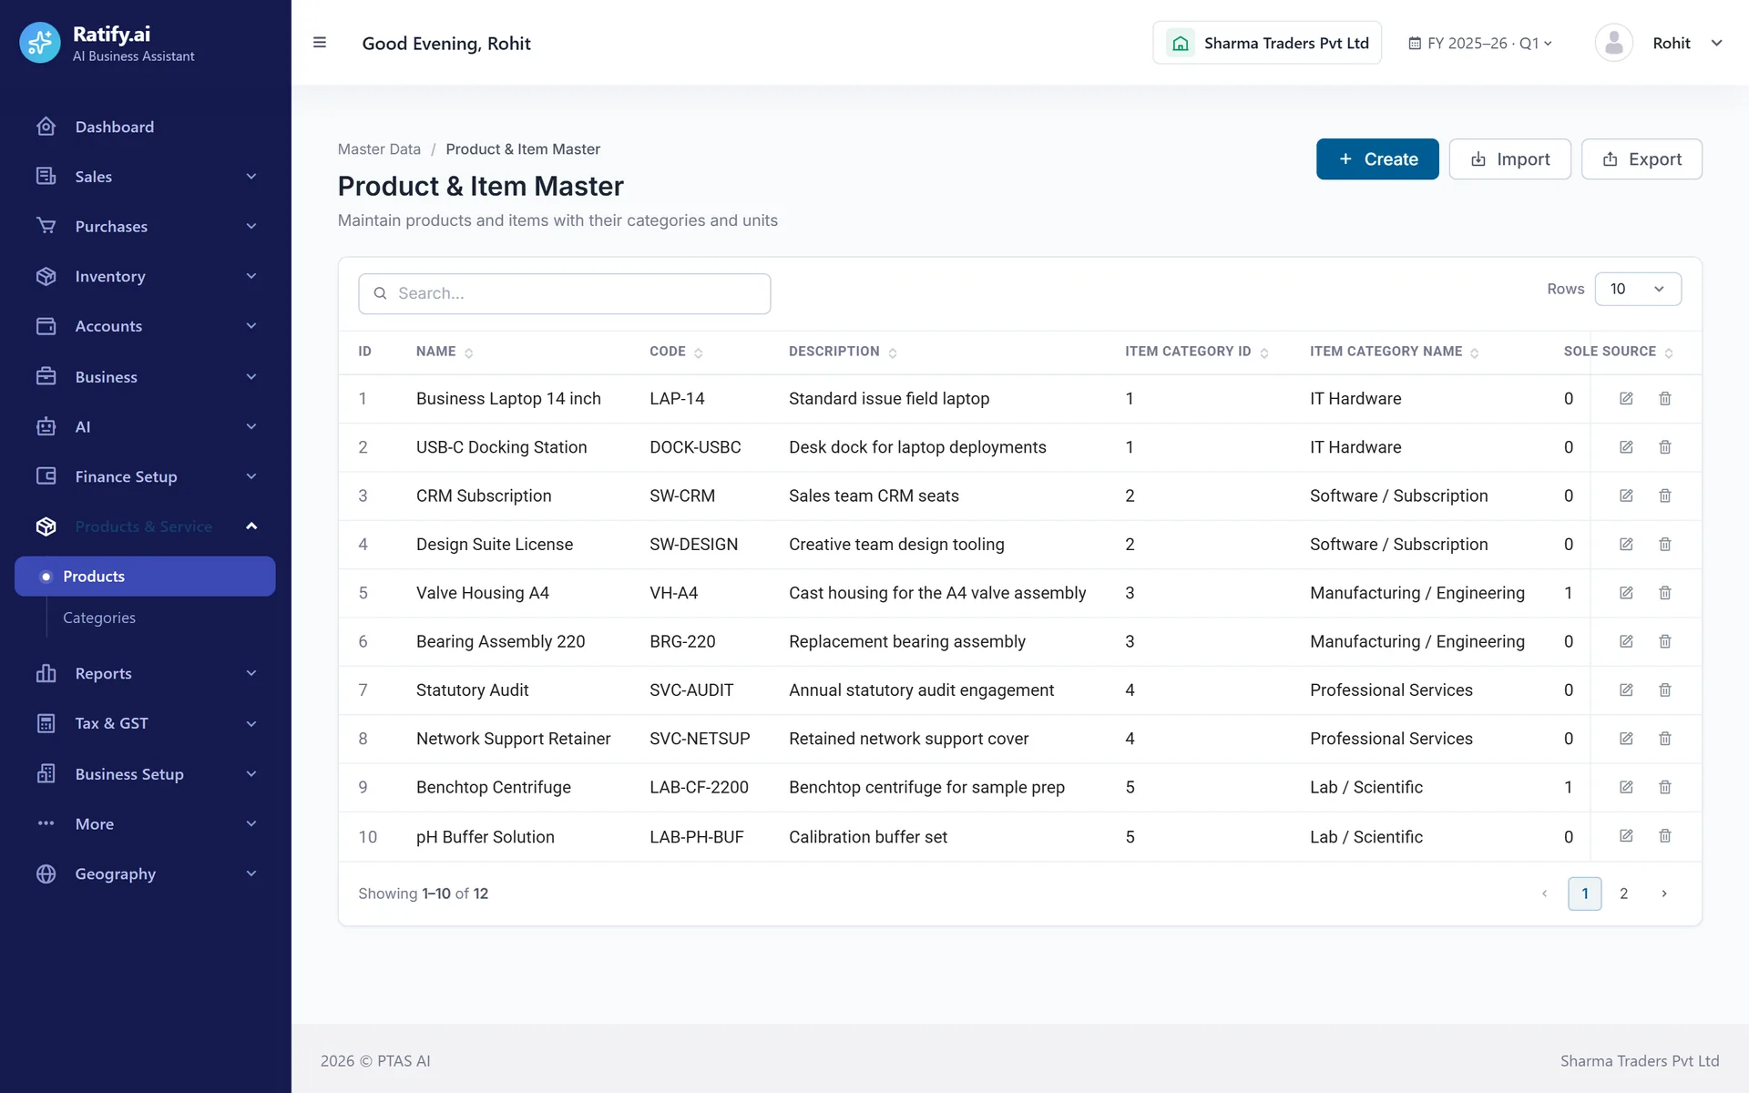1749x1093 pixels.
Task: Open the Geography sidebar menu
Action: pos(146,873)
